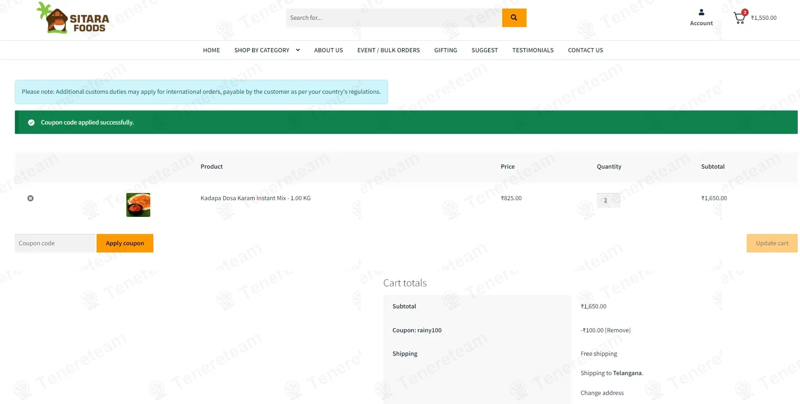Focus the Search for... field
This screenshot has height=404, width=800.
(394, 18)
